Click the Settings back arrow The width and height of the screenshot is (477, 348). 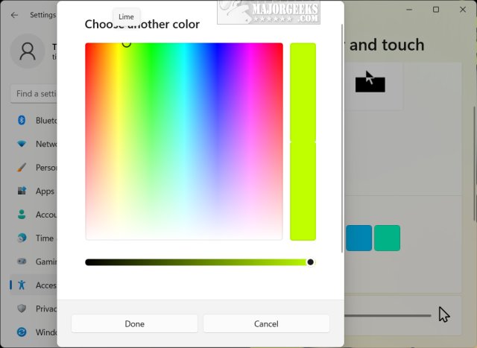14,15
